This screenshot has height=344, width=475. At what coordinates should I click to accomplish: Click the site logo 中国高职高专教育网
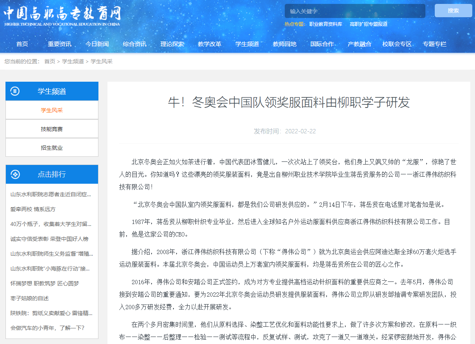click(x=62, y=16)
